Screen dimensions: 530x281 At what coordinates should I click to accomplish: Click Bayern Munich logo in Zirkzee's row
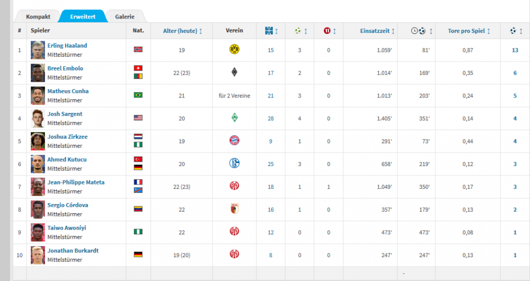pyautogui.click(x=234, y=141)
